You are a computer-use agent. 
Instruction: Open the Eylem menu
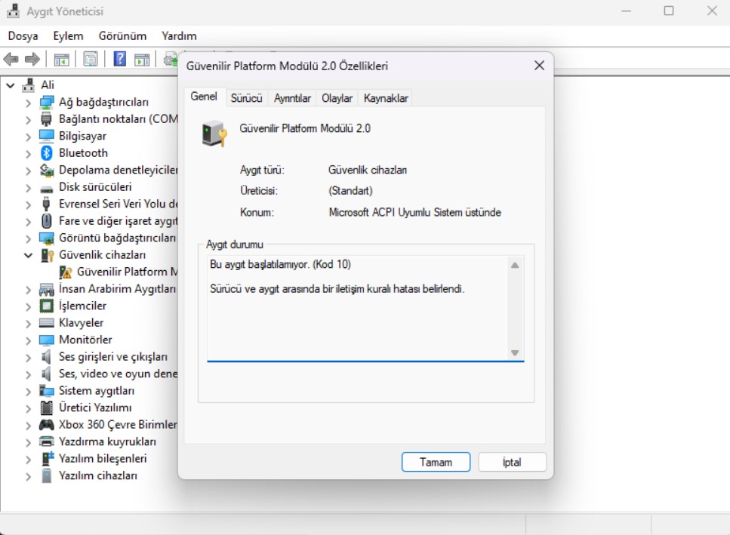click(x=68, y=35)
